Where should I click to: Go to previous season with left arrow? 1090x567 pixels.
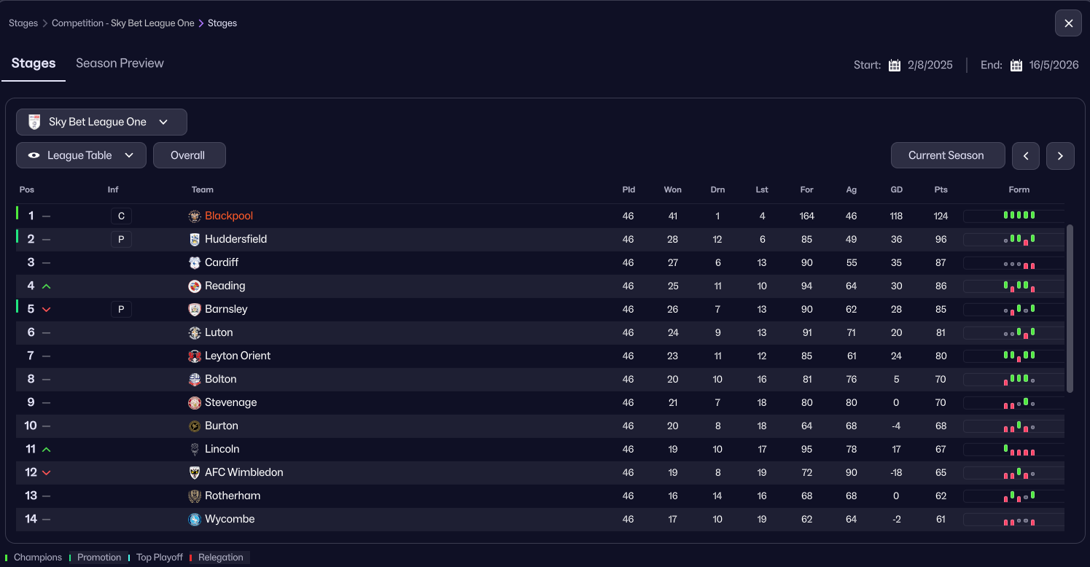[1026, 156]
